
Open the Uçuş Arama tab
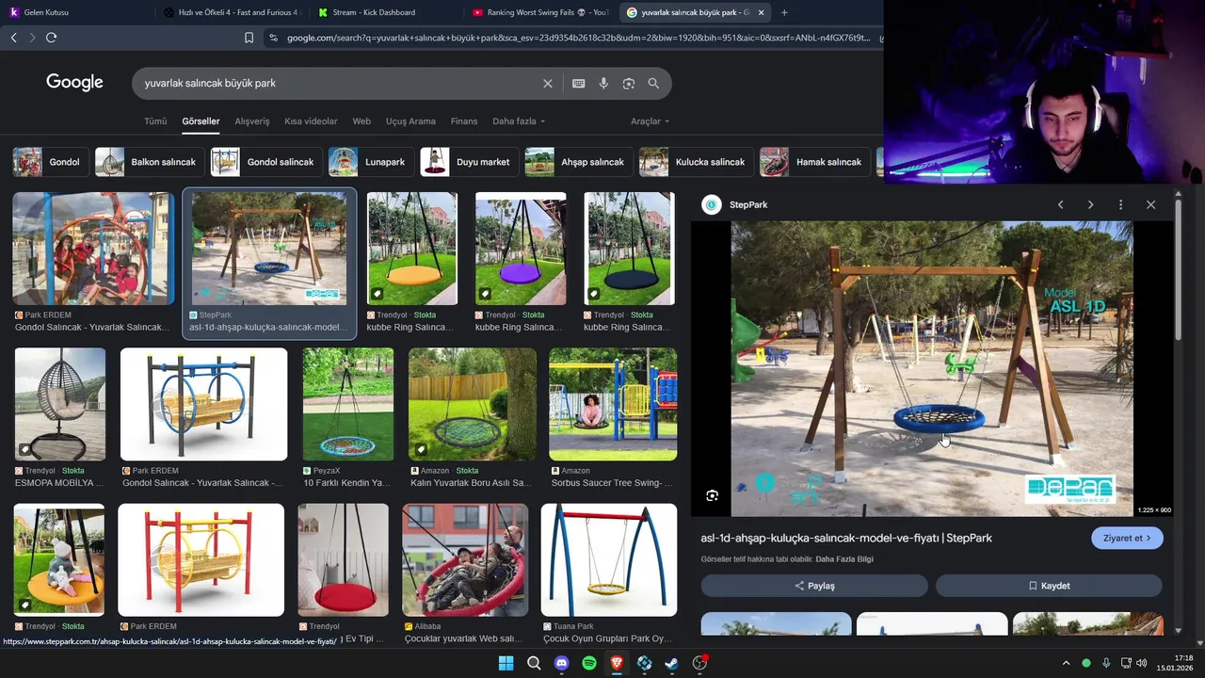tap(410, 121)
